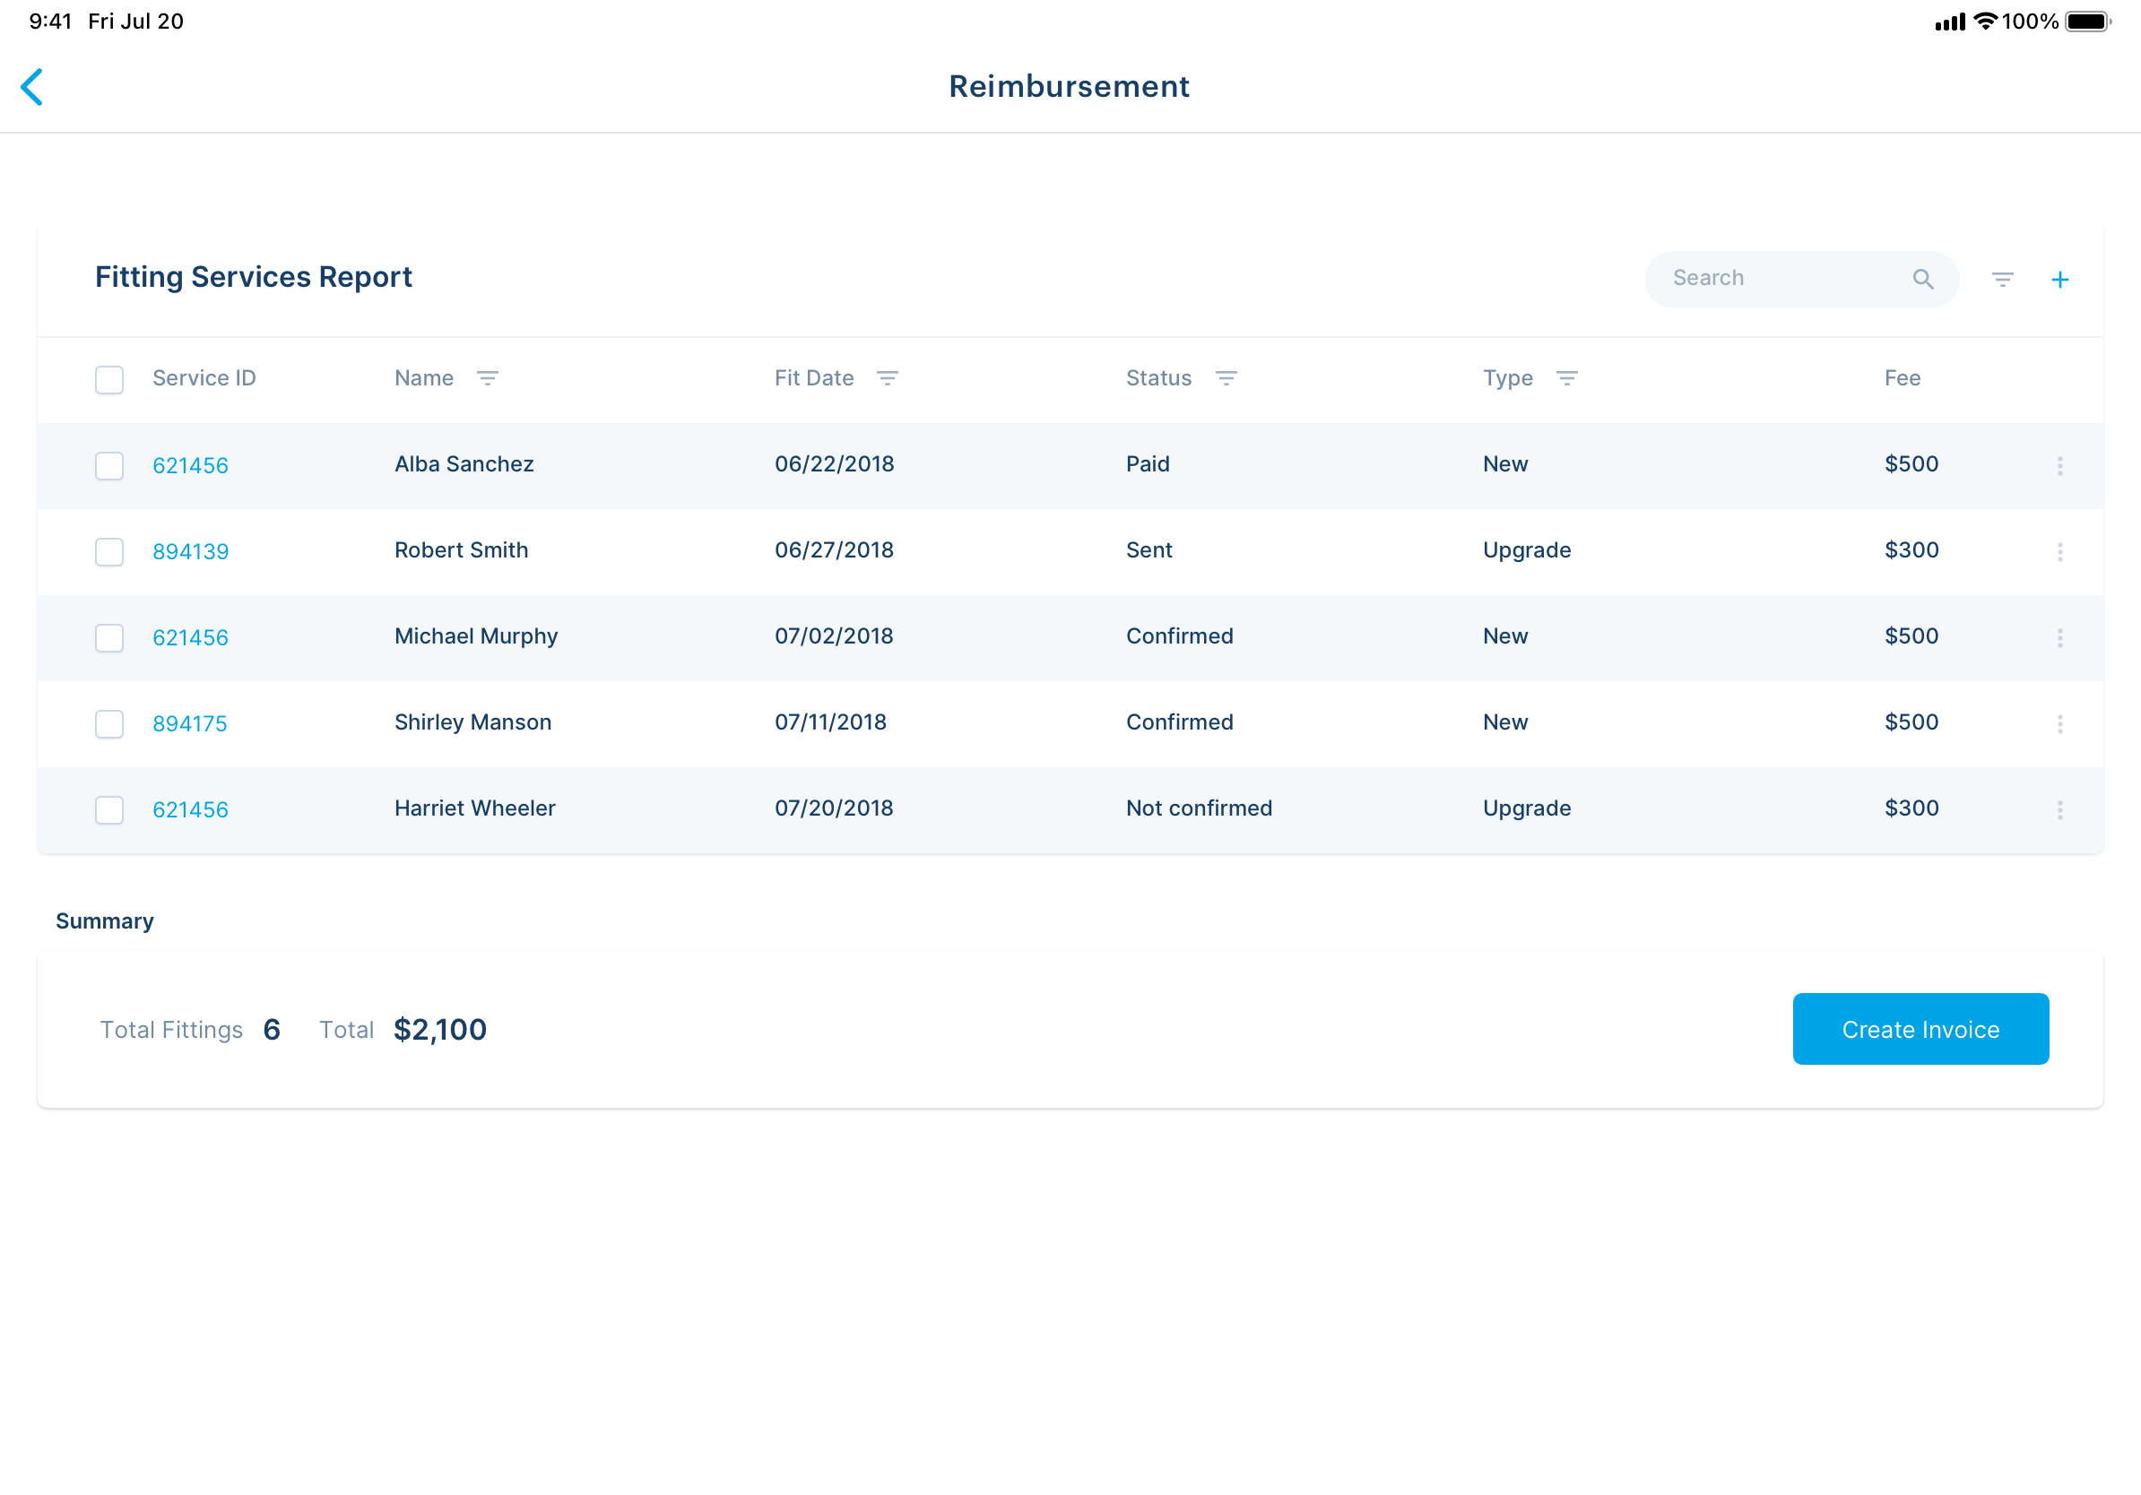
Task: Tap the 9:41 clock in status bar
Action: pyautogui.click(x=50, y=22)
